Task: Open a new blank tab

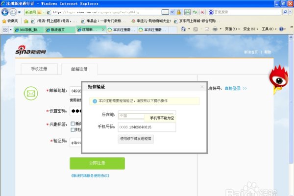Action: pos(173,29)
